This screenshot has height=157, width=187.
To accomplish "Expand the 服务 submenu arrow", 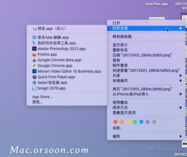I will click(181, 136).
